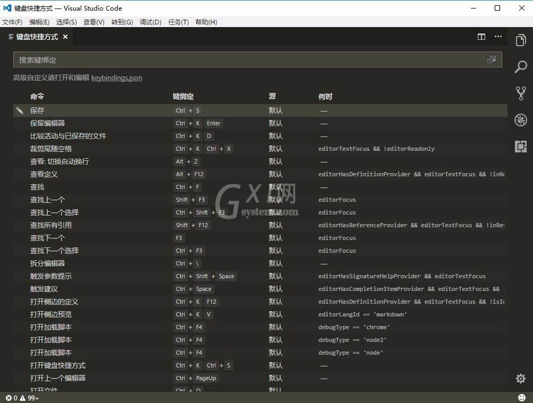Click the split editor icon
The image size is (533, 403).
tap(481, 37)
